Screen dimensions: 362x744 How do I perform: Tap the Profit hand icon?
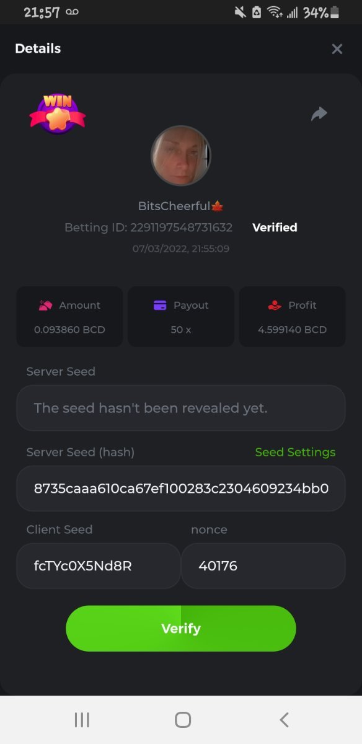point(275,305)
